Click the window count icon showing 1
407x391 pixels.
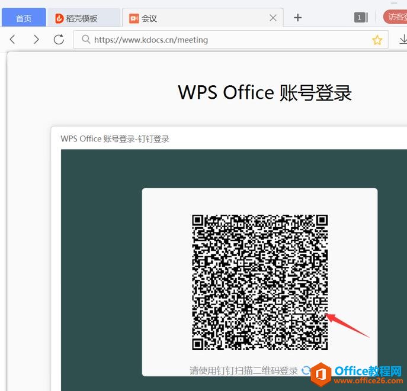(361, 17)
